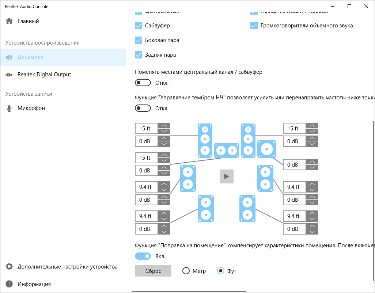Click the front left speaker icon
Image resolution: width=375 pixels, height=293 pixels.
click(x=205, y=140)
